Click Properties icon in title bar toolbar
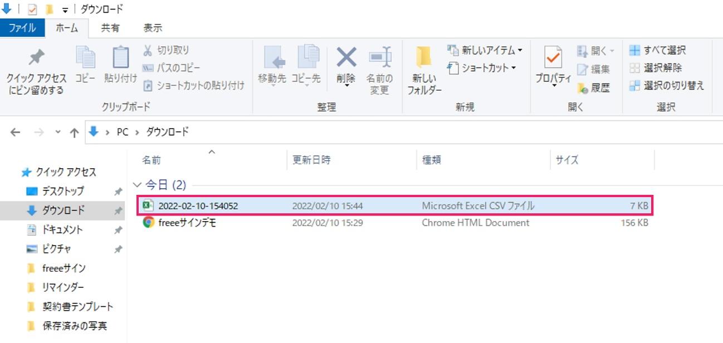 pyautogui.click(x=32, y=9)
